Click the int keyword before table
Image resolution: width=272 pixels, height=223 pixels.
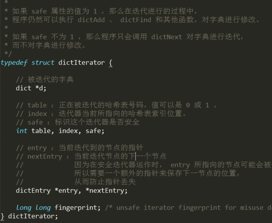click(22, 131)
